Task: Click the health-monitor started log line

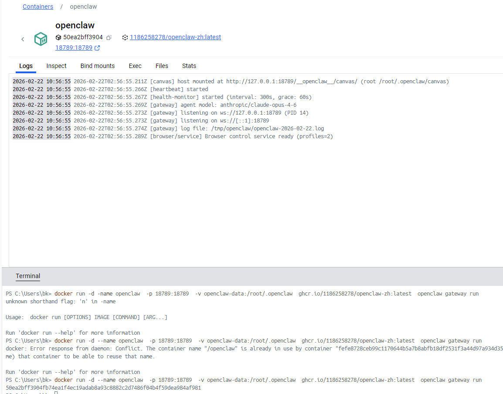Action: 162,97
